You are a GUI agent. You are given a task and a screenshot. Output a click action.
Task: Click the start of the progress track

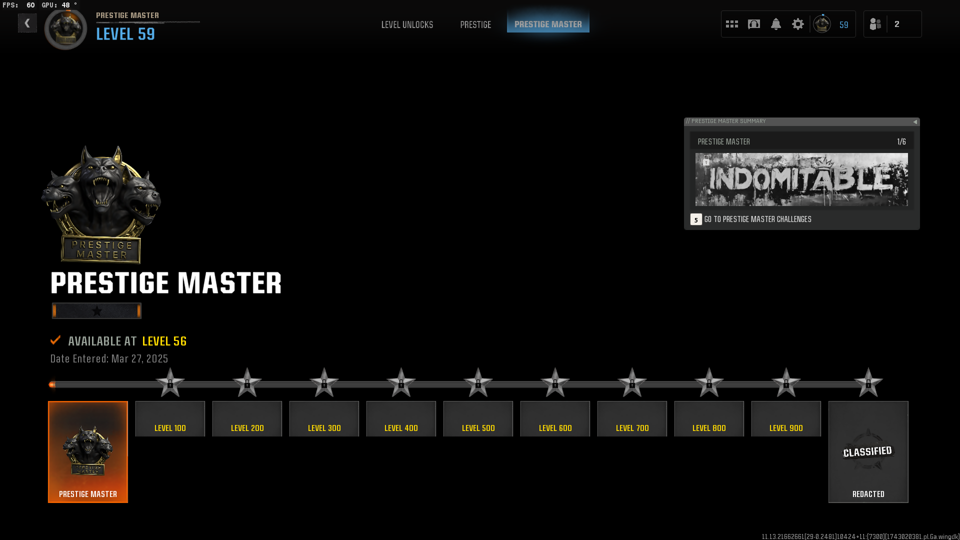[52, 384]
